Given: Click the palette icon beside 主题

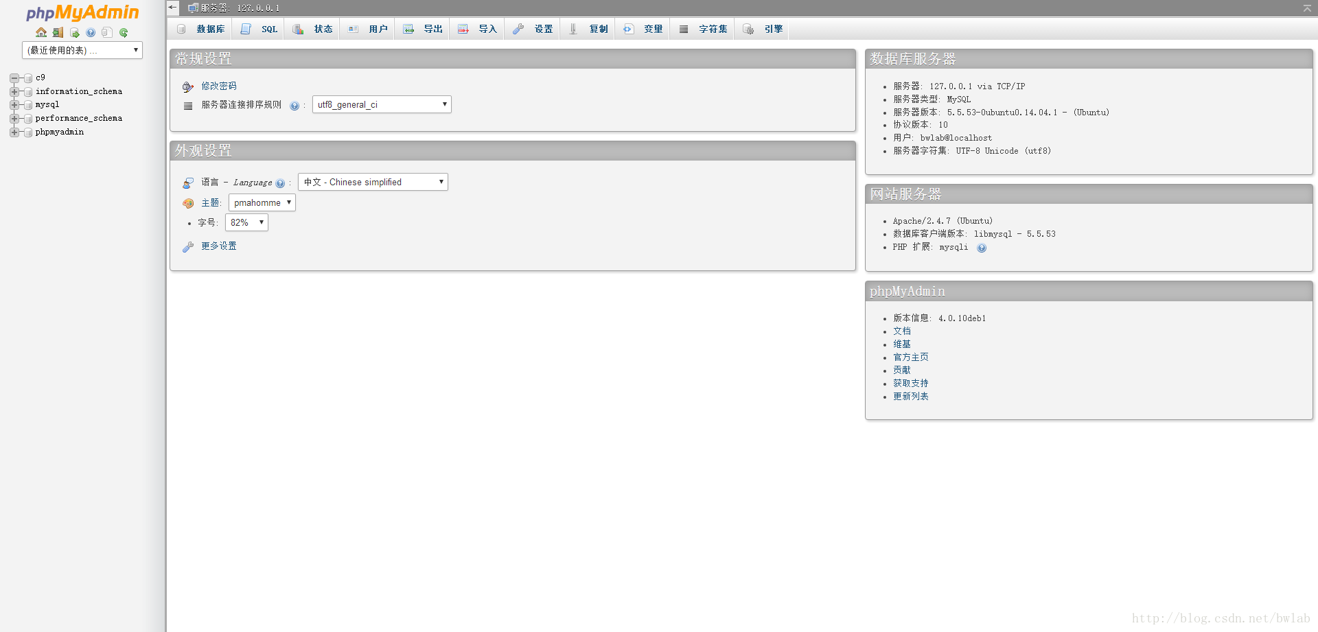Looking at the screenshot, I should click(188, 203).
